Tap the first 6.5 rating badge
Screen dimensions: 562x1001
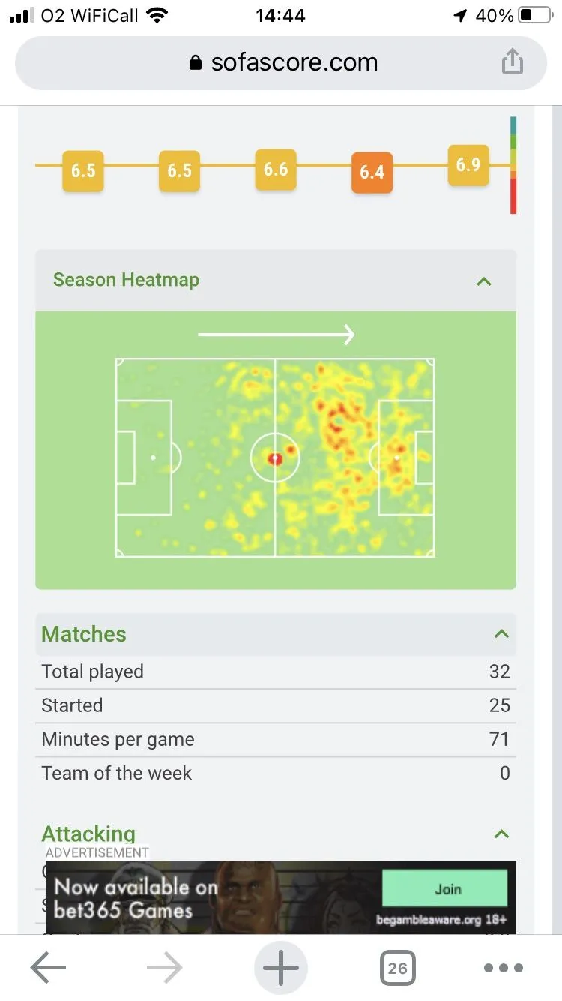click(x=83, y=170)
